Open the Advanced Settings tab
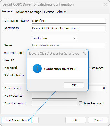110x126 pixels. pos(29,12)
